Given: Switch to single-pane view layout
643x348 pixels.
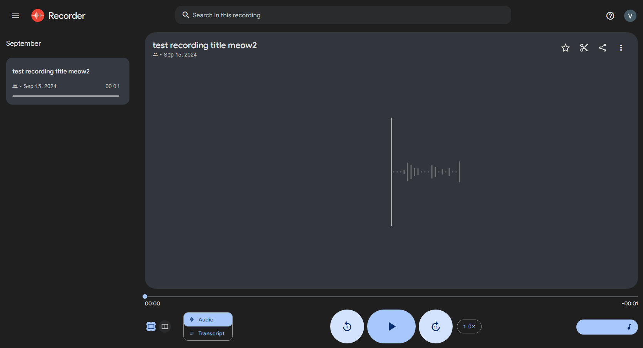Looking at the screenshot, I should (x=151, y=326).
